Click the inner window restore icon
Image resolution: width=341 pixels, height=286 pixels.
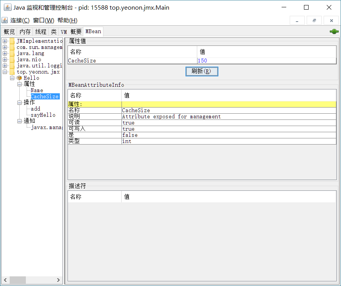click(314, 20)
